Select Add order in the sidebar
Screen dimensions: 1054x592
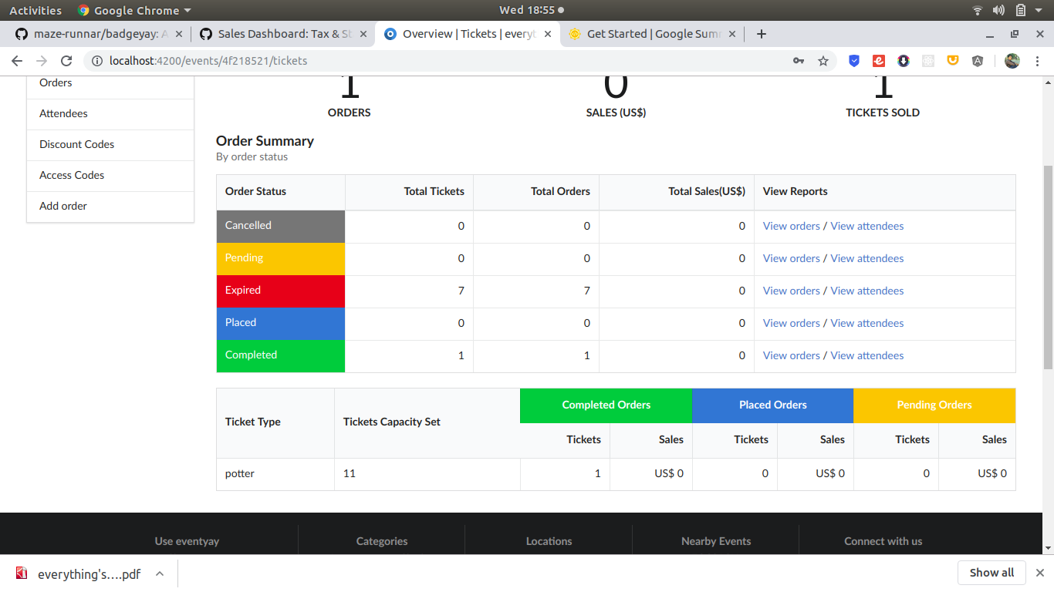110,207
